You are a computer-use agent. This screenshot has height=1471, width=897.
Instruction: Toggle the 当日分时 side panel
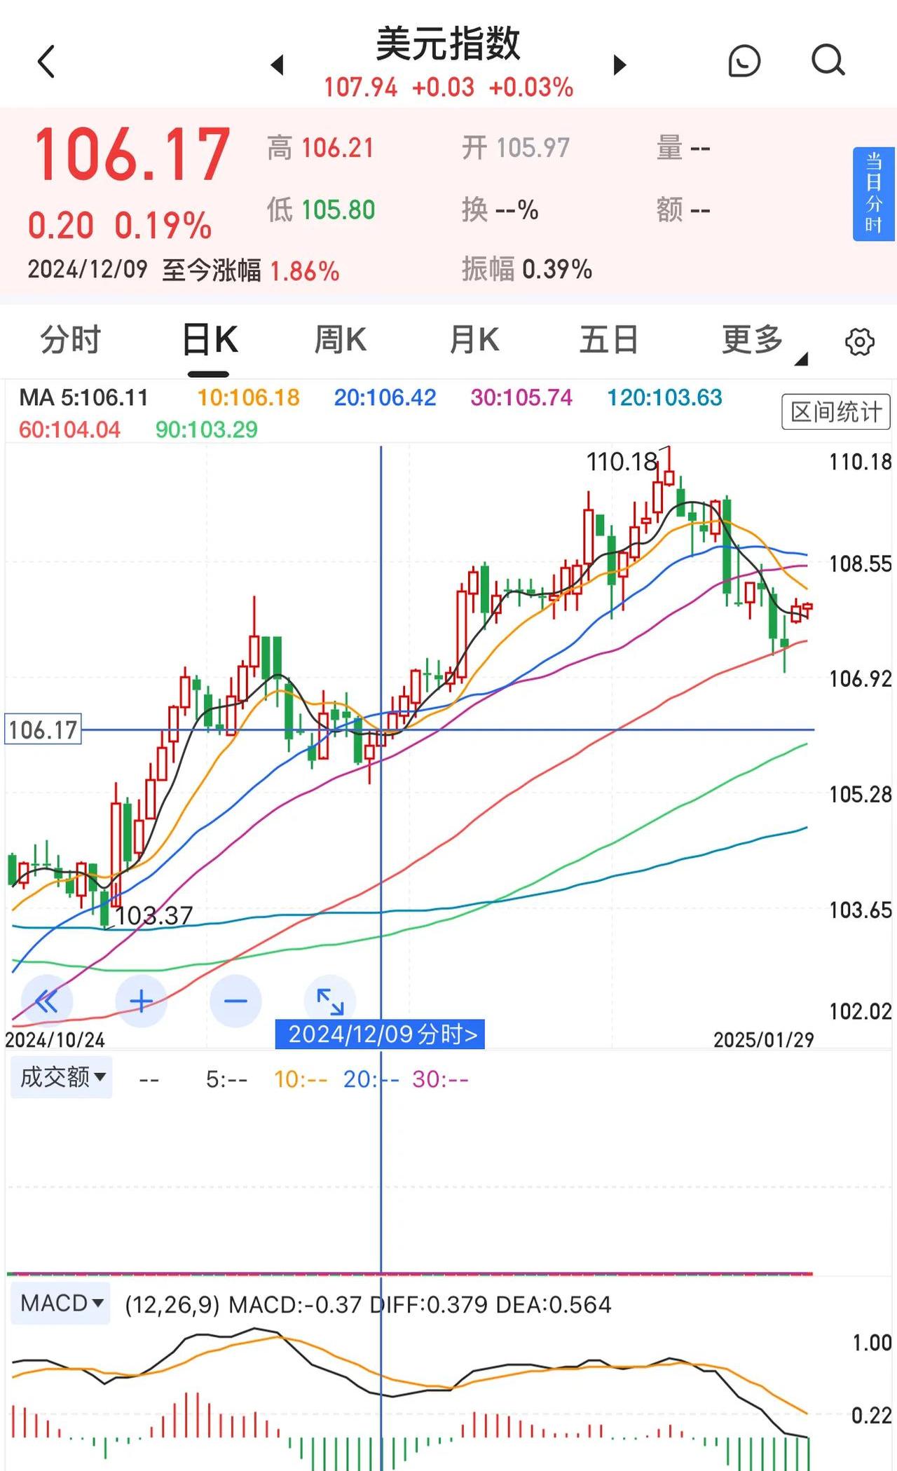click(873, 194)
